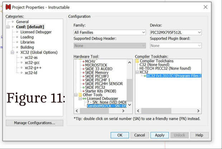This screenshot has width=222, height=149.
Task: Close the Project Properties dialog
Action: [206, 7]
